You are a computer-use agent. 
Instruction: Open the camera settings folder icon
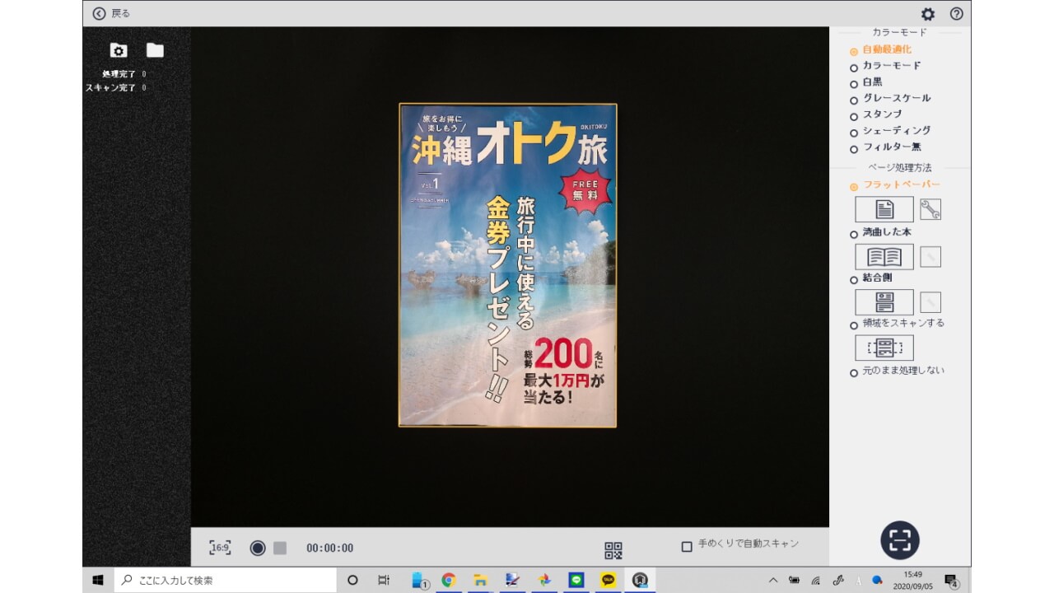click(119, 51)
